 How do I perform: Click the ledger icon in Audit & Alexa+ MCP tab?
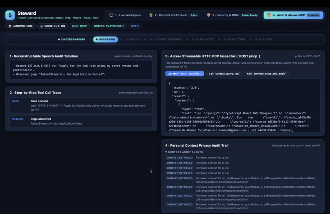[269, 15]
